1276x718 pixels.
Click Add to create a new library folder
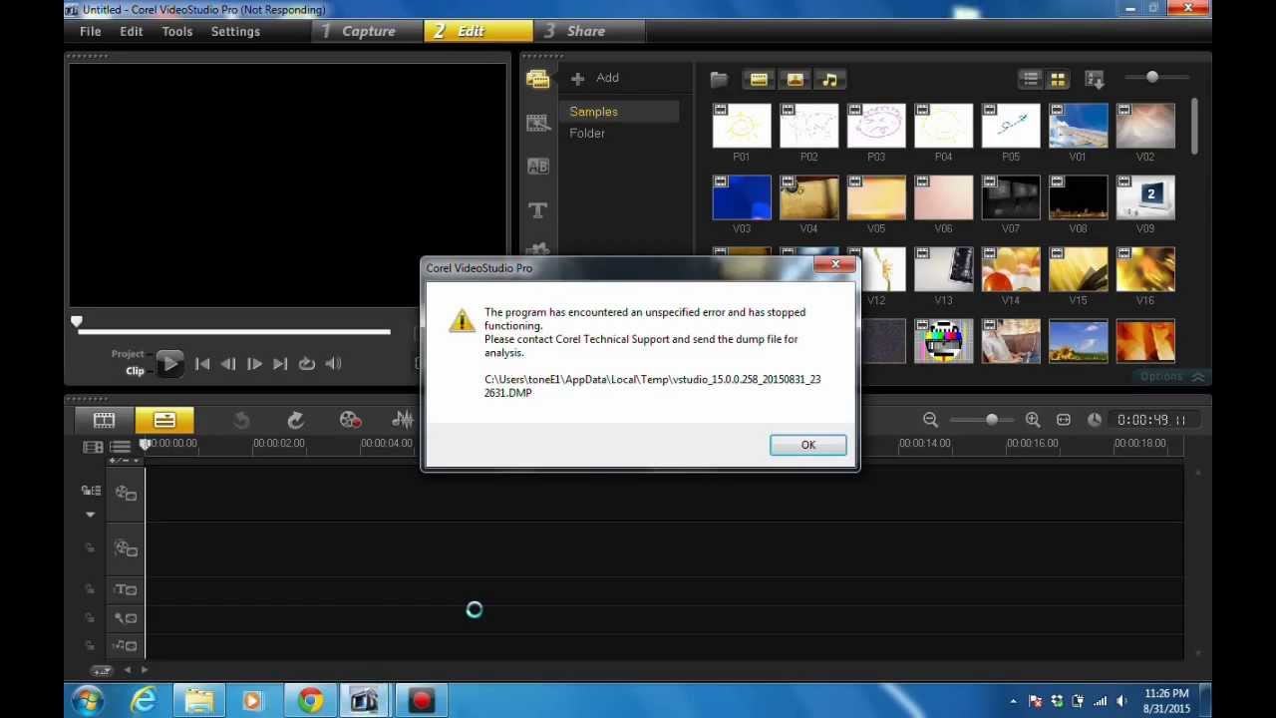pyautogui.click(x=595, y=78)
